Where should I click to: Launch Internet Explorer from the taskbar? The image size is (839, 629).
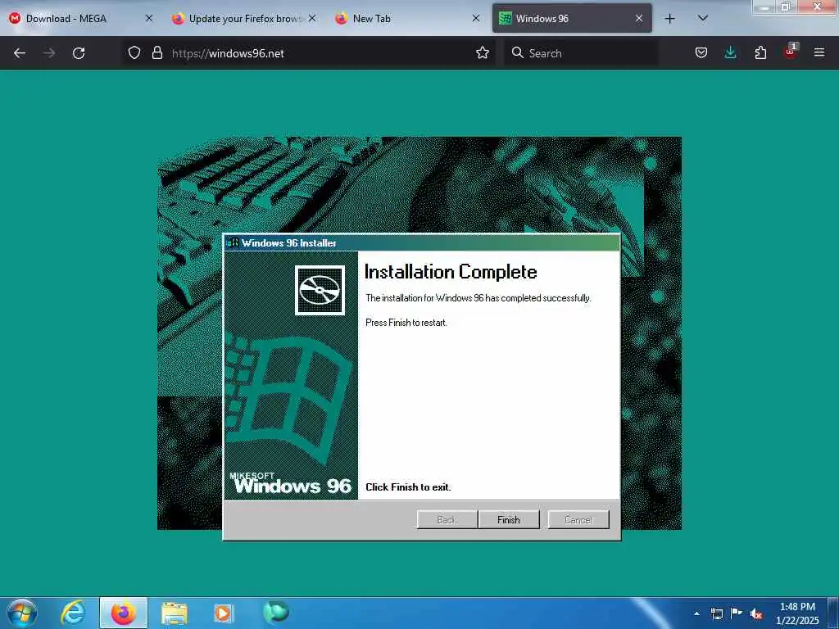click(73, 613)
